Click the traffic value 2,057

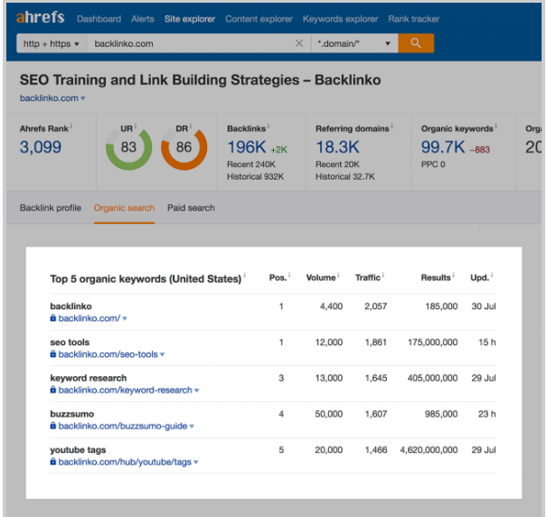pos(376,306)
